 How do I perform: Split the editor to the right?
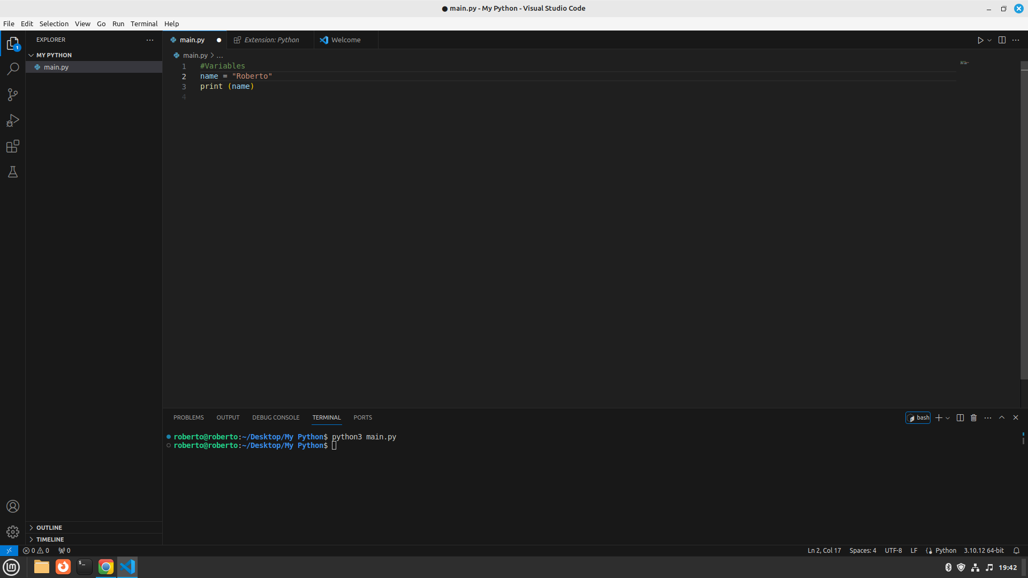coord(1002,40)
